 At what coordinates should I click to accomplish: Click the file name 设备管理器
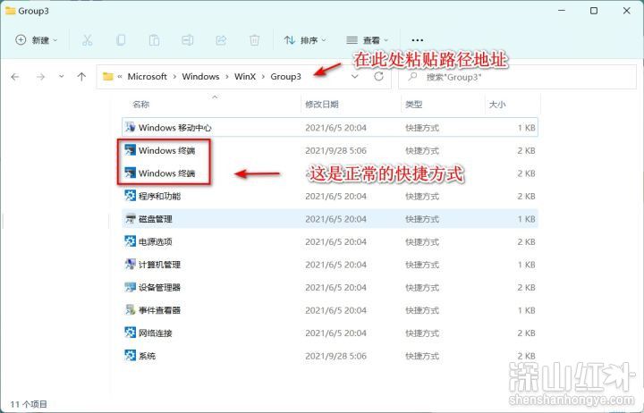[x=159, y=287]
